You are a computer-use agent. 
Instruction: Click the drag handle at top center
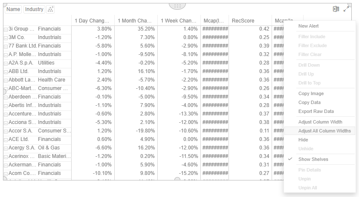pos(177,6)
